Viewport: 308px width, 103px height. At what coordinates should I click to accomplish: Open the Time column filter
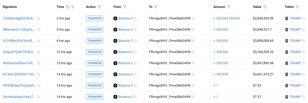[73, 7]
